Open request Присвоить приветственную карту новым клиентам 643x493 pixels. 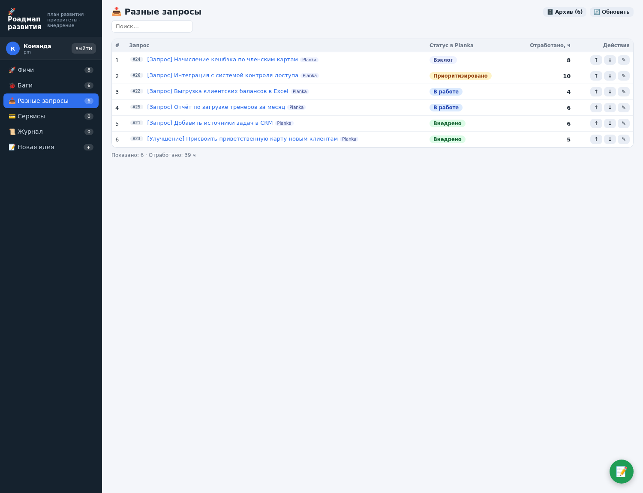(242, 139)
